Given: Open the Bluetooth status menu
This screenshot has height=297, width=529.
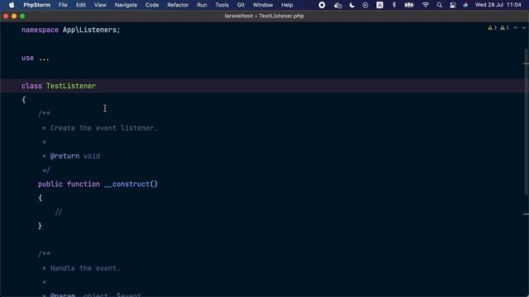Looking at the screenshot, I should tap(393, 5).
